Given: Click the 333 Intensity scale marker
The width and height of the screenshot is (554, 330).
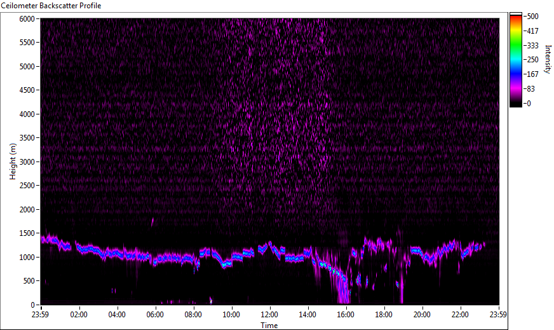Looking at the screenshot, I should (x=533, y=45).
